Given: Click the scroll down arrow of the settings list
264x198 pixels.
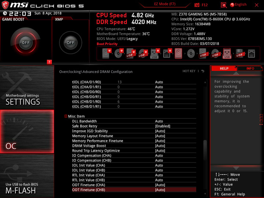Looking at the screenshot, I should [205, 194].
